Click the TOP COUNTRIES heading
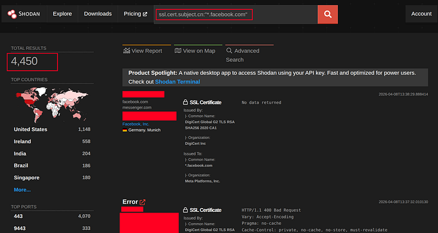 [29, 80]
